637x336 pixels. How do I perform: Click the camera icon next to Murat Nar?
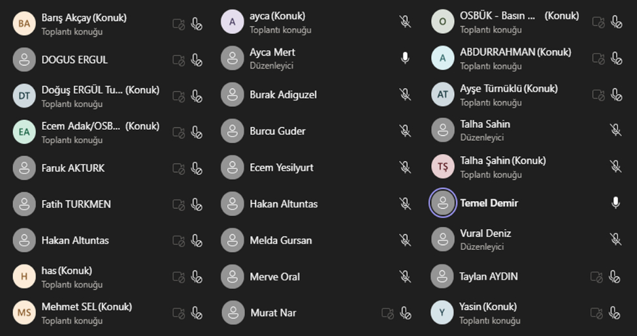tap(387, 313)
